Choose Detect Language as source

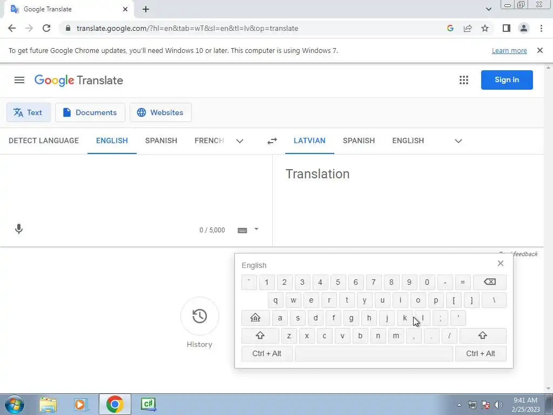[x=44, y=141]
